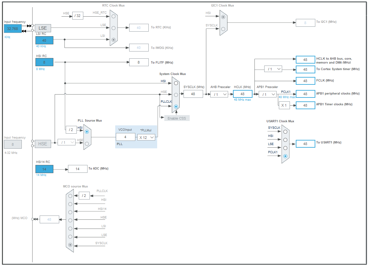Open the PLLMul X 12 dropdown
369x267 pixels.
click(x=146, y=137)
